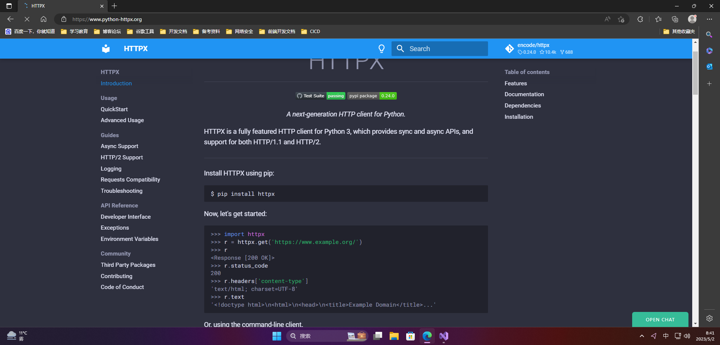Open the Exceptions reference page
720x345 pixels.
point(114,228)
